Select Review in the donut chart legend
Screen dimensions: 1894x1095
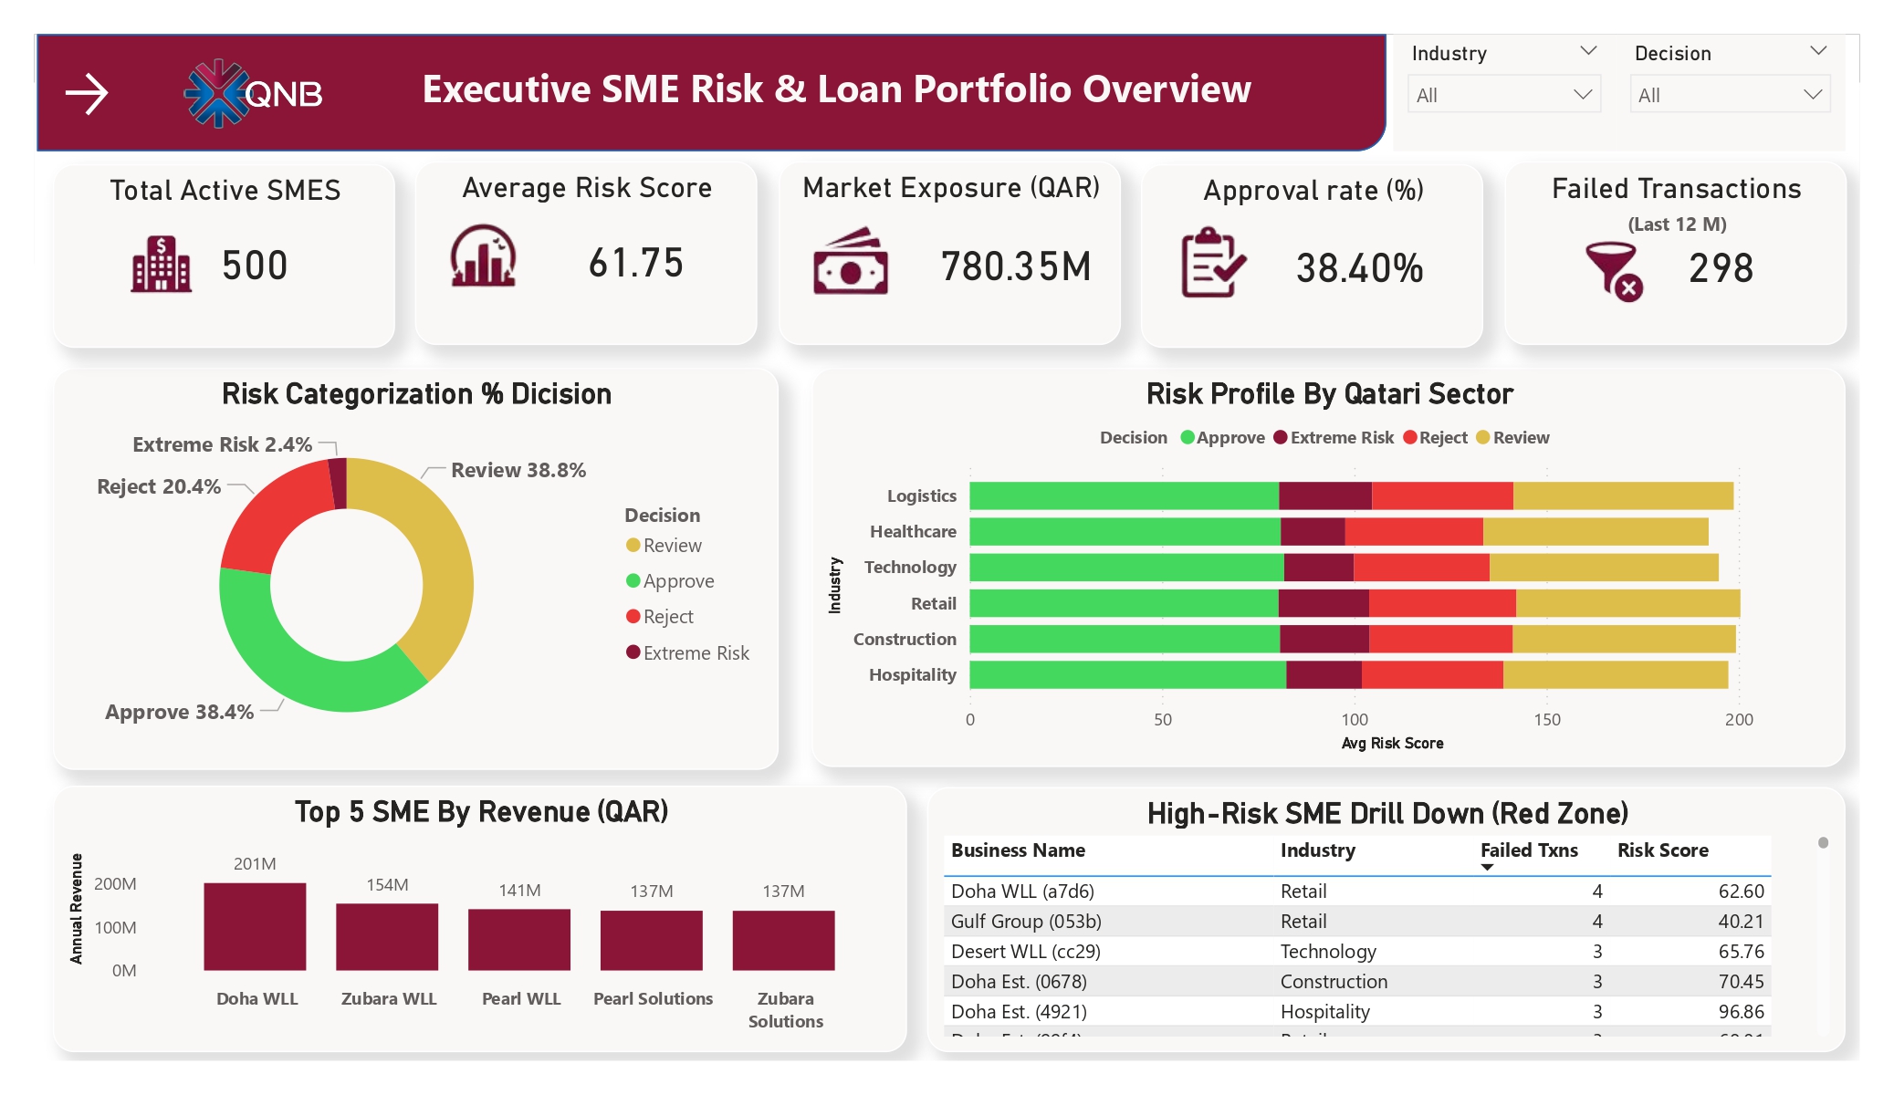[x=664, y=546]
